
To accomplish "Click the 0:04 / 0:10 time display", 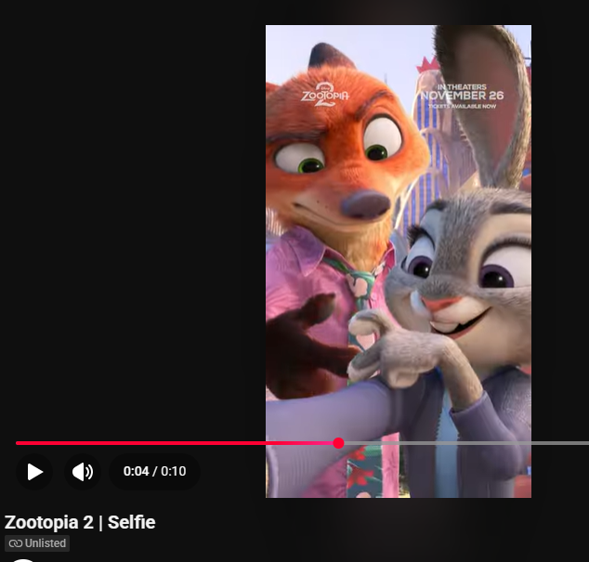I will 154,471.
